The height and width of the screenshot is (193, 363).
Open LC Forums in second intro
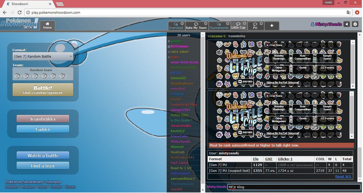coord(327,120)
